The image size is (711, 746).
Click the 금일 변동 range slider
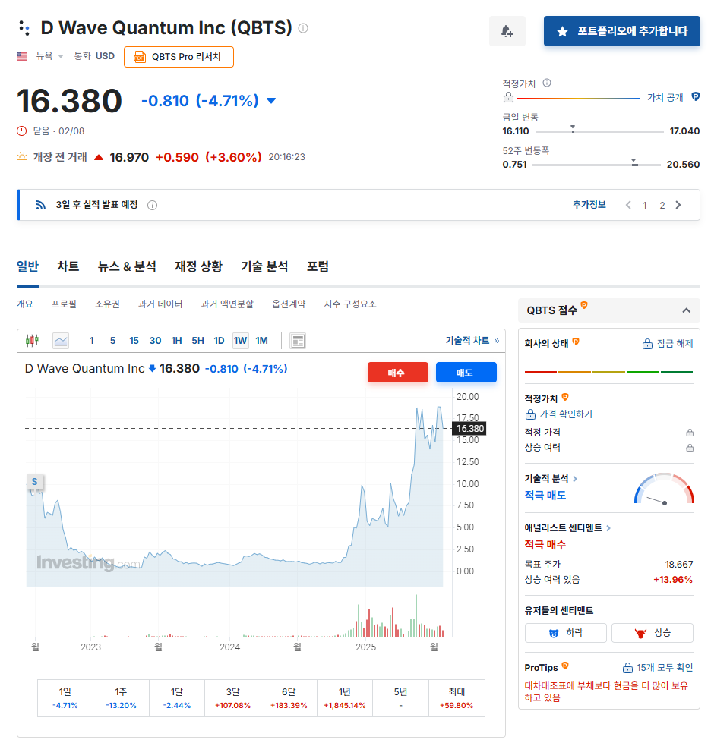click(599, 131)
